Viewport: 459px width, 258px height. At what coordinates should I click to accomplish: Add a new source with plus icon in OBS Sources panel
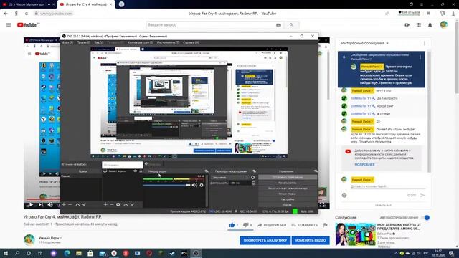tap(105, 204)
